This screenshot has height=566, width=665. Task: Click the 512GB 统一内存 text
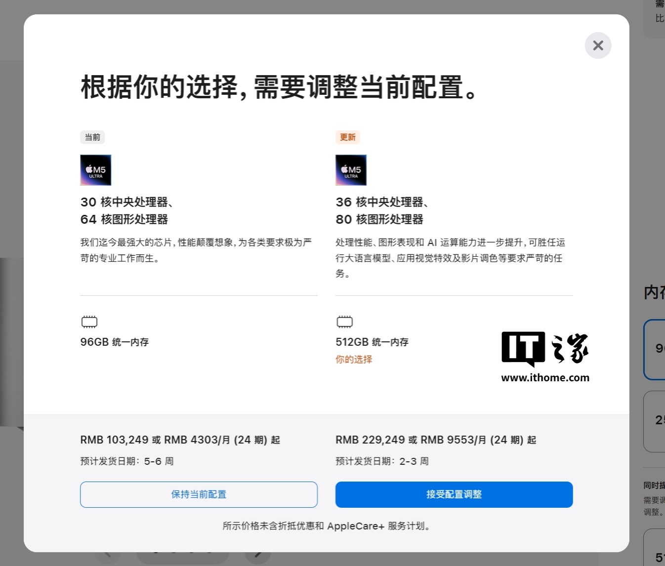[372, 342]
